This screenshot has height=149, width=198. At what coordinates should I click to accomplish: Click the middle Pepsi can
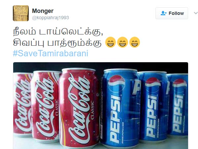(x=153, y=106)
